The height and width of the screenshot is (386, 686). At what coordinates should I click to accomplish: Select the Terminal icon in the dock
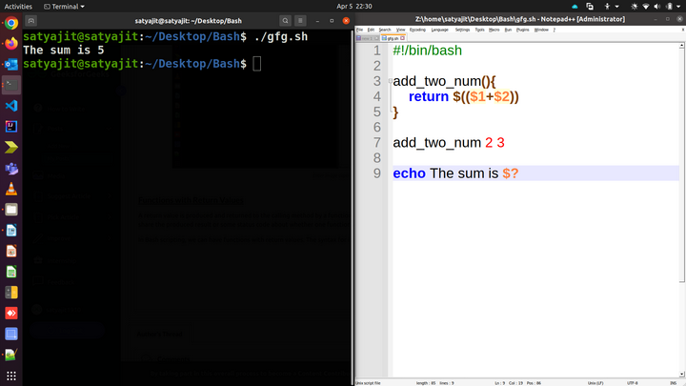click(11, 85)
